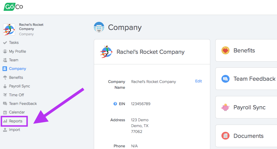Open Calendar in the sidebar
The width and height of the screenshot is (277, 149).
point(17,112)
